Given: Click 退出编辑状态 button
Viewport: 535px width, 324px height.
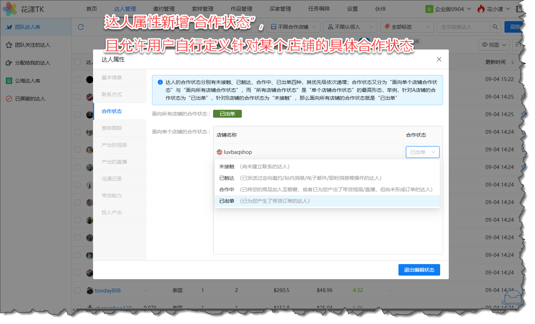Looking at the screenshot, I should click(419, 270).
